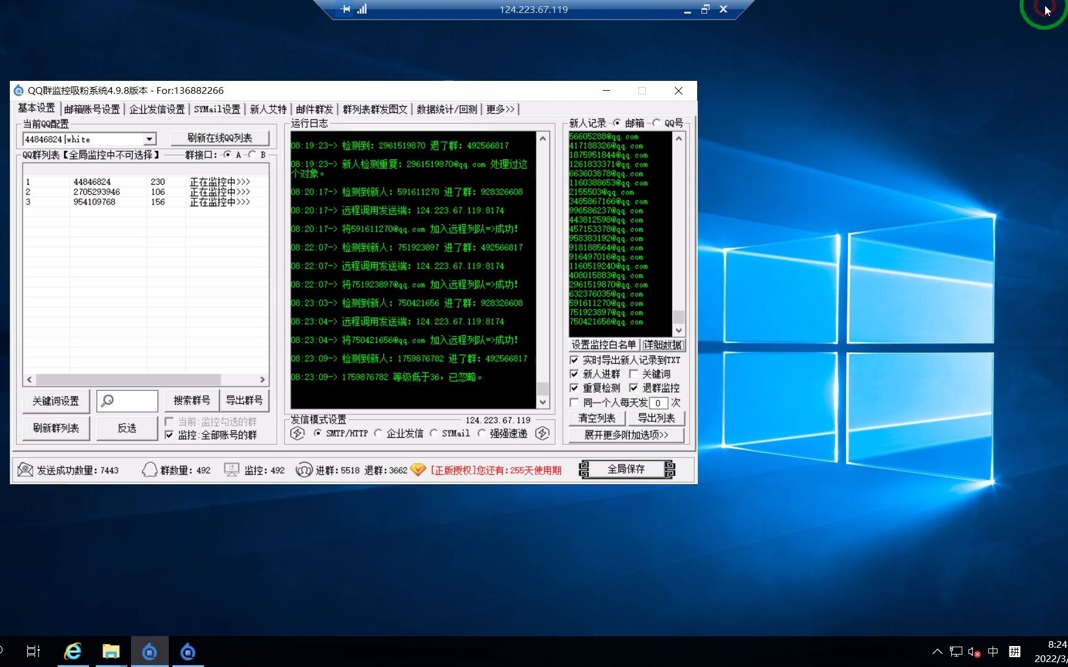The width and height of the screenshot is (1068, 667).
Task: Open Task View on the taskbar
Action: tap(33, 652)
